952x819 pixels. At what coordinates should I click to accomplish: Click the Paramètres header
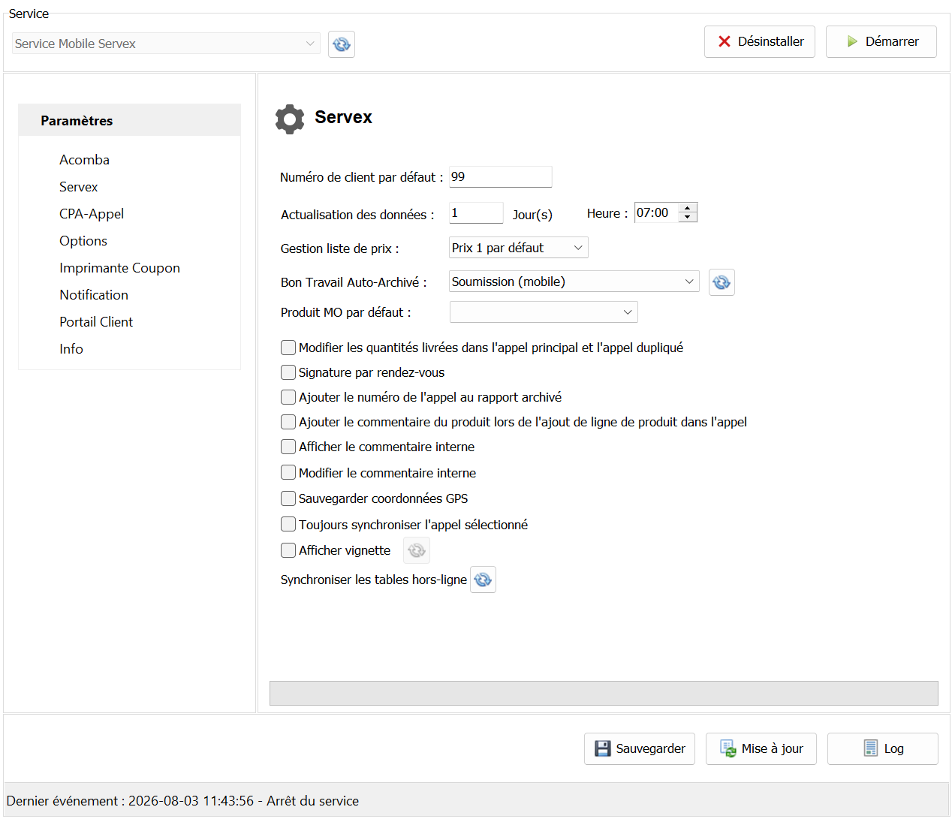coord(129,120)
